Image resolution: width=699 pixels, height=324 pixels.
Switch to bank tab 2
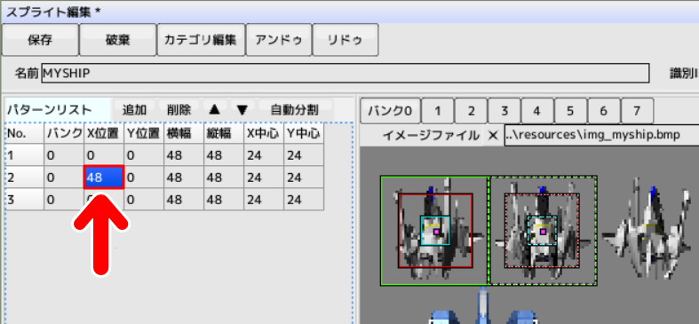472,111
